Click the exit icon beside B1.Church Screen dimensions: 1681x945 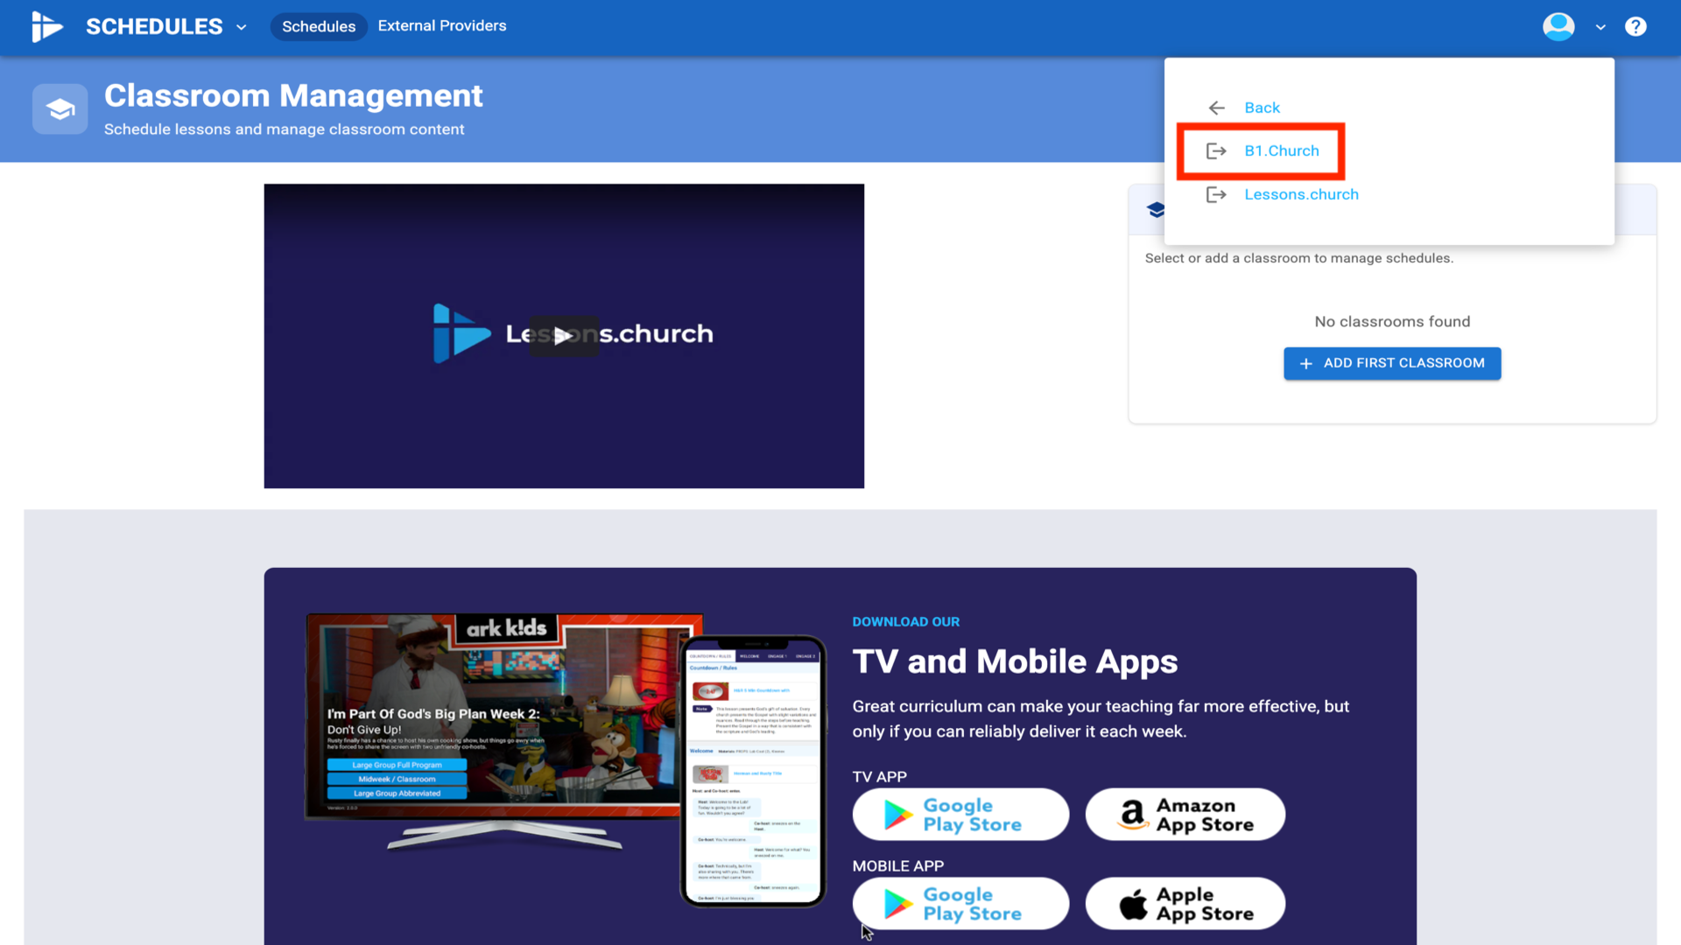1216,150
